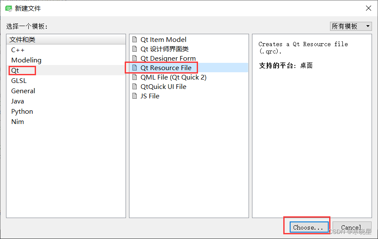The image size is (378, 239).
Task: Select the Qt category
Action: pos(66,71)
